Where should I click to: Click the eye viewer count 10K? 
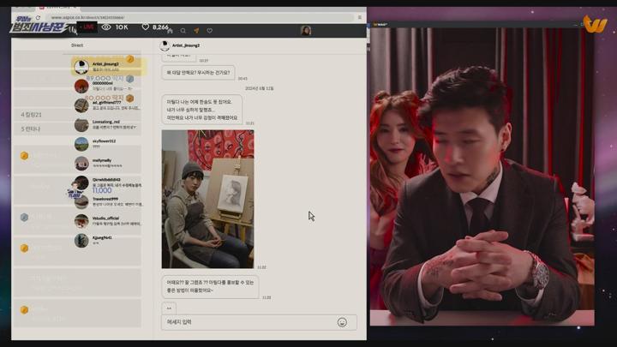115,27
